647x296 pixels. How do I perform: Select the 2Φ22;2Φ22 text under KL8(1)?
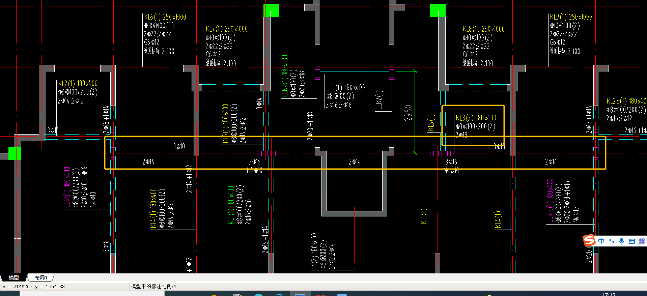coord(476,46)
